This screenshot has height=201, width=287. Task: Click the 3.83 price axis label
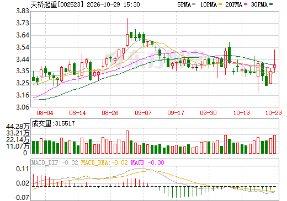pyautogui.click(x=23, y=11)
